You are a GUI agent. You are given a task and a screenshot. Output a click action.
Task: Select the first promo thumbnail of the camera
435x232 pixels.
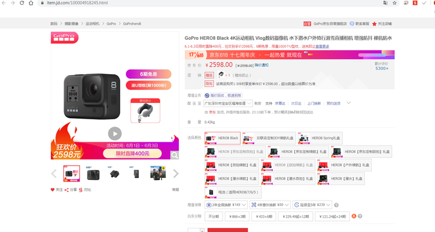tap(71, 174)
